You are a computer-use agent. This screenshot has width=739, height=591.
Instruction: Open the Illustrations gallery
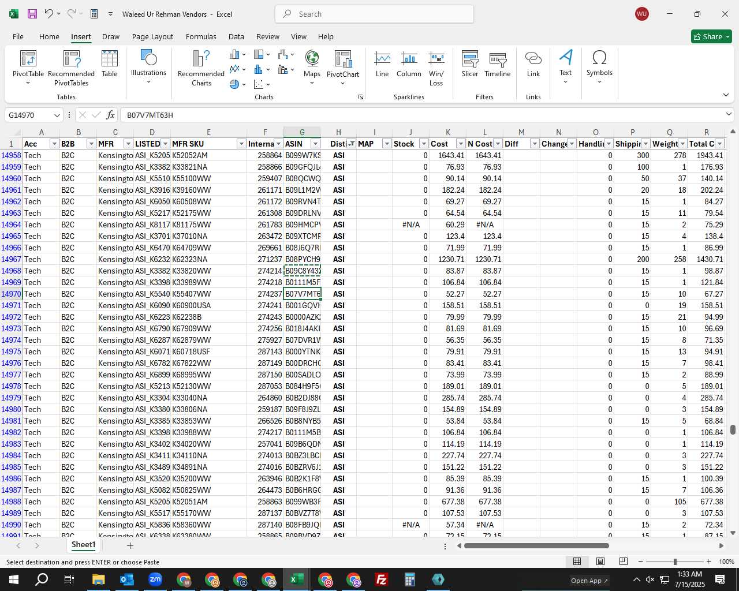148,66
